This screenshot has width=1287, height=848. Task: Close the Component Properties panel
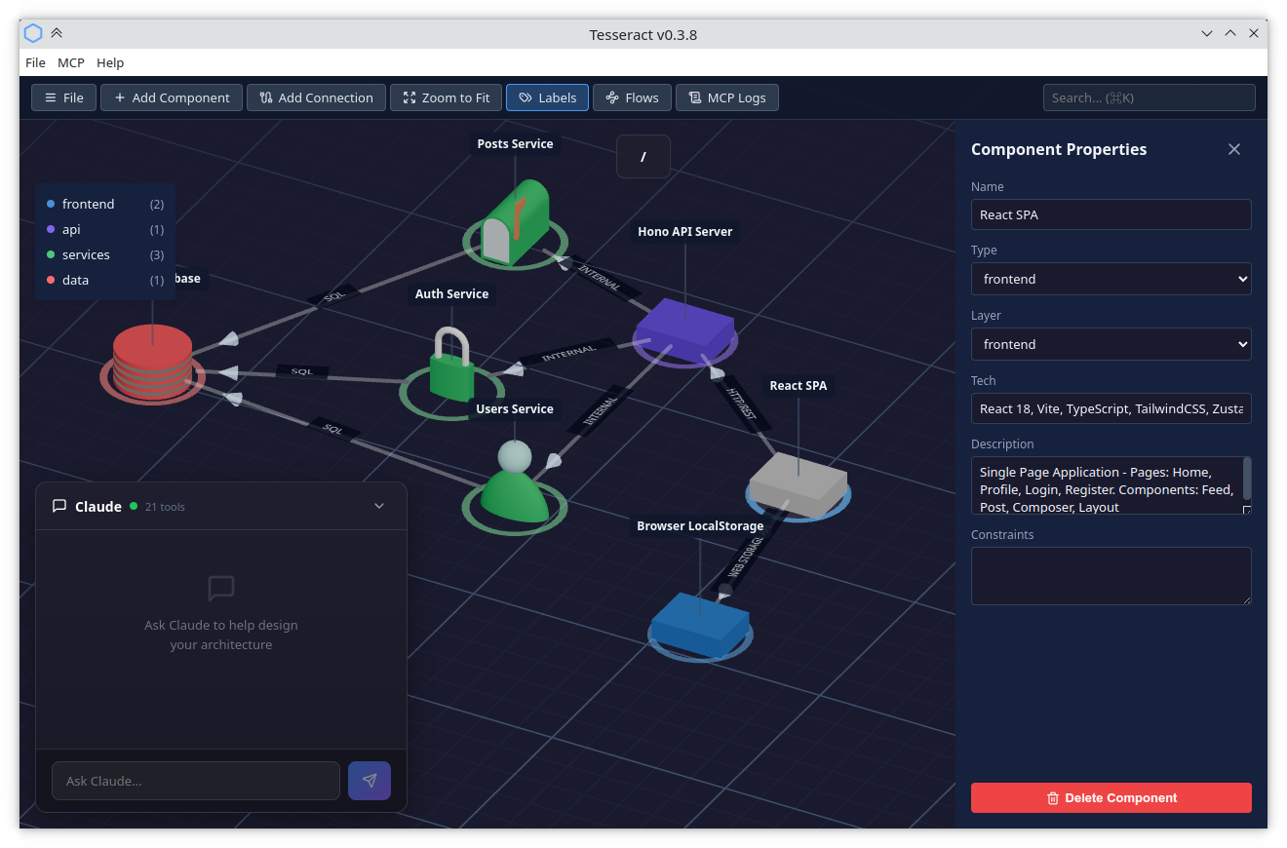click(1234, 149)
